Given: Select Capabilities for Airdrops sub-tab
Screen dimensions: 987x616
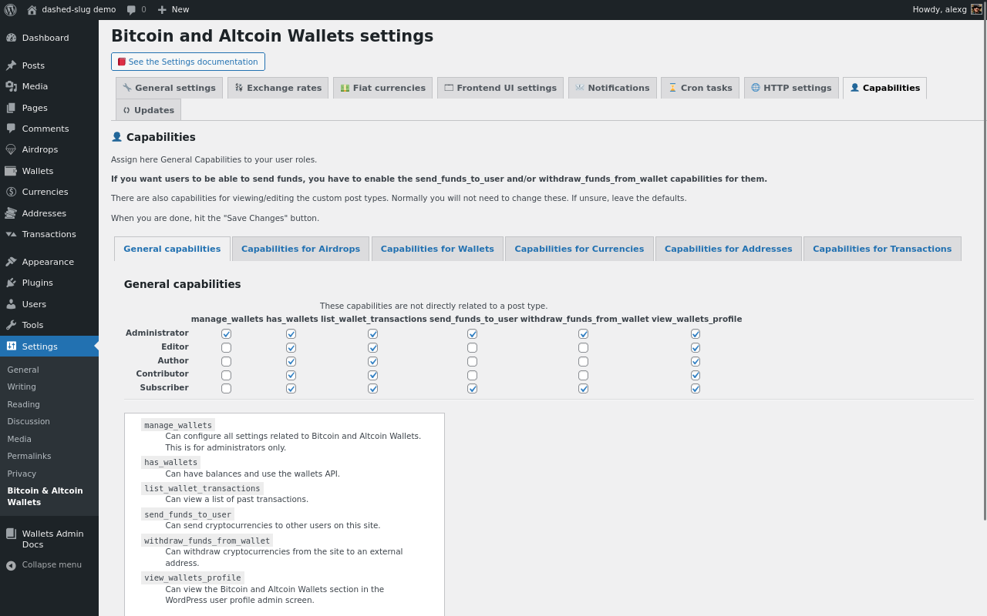Looking at the screenshot, I should point(301,249).
